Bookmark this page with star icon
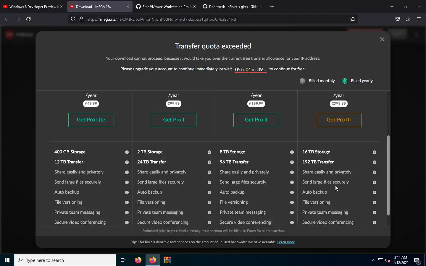Screen dimensions: 426x266 coord(353,19)
